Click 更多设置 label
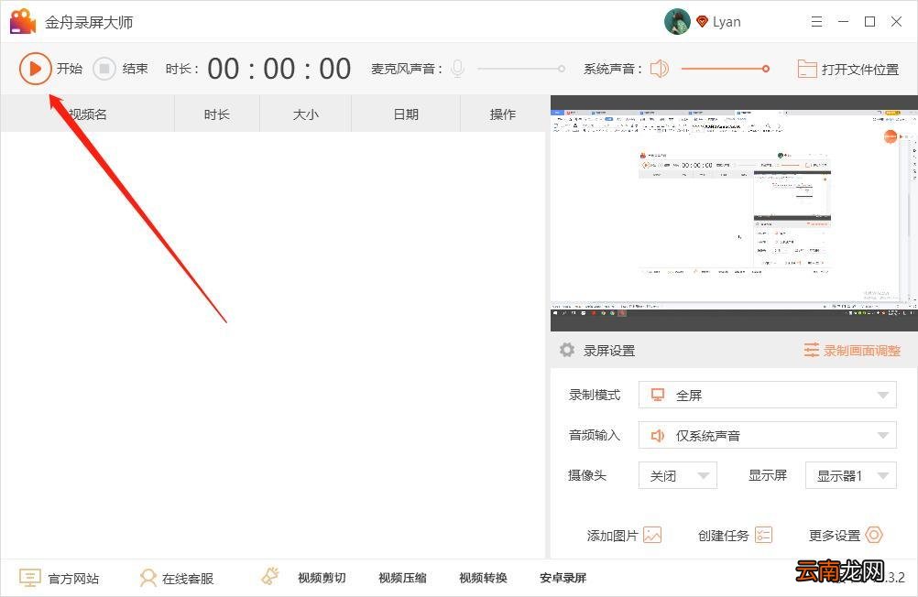Viewport: 918px width, 597px height. click(835, 536)
